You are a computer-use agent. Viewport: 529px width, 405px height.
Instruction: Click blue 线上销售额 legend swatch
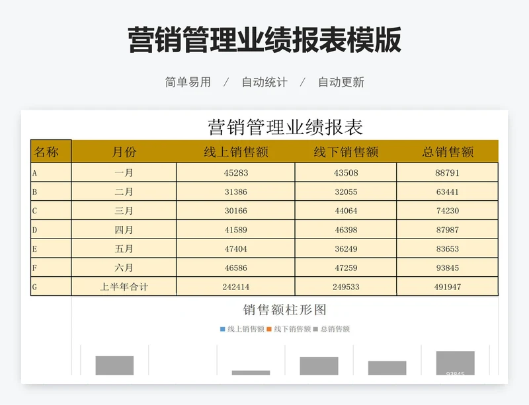click(x=222, y=329)
